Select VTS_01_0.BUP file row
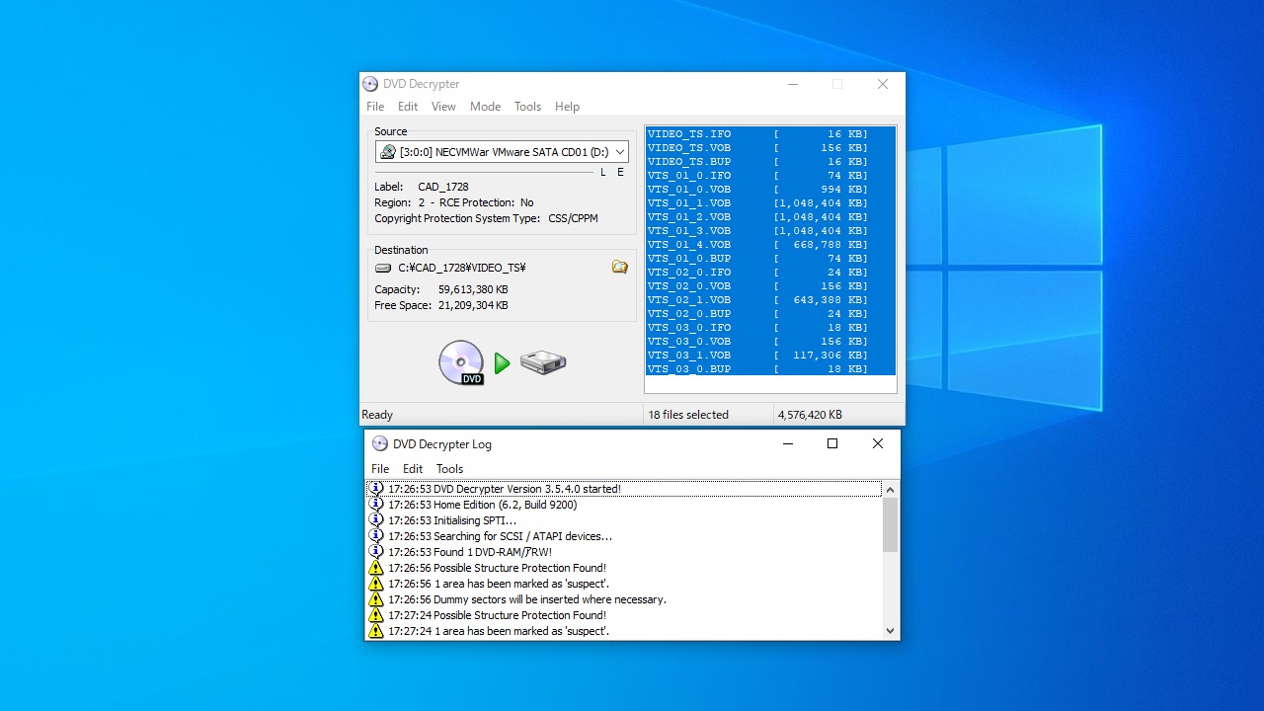This screenshot has height=711, width=1264. point(770,259)
